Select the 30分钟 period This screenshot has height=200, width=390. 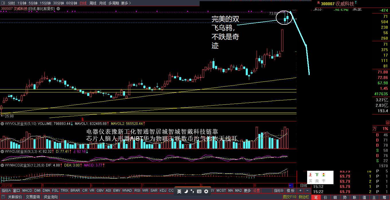point(58,3)
